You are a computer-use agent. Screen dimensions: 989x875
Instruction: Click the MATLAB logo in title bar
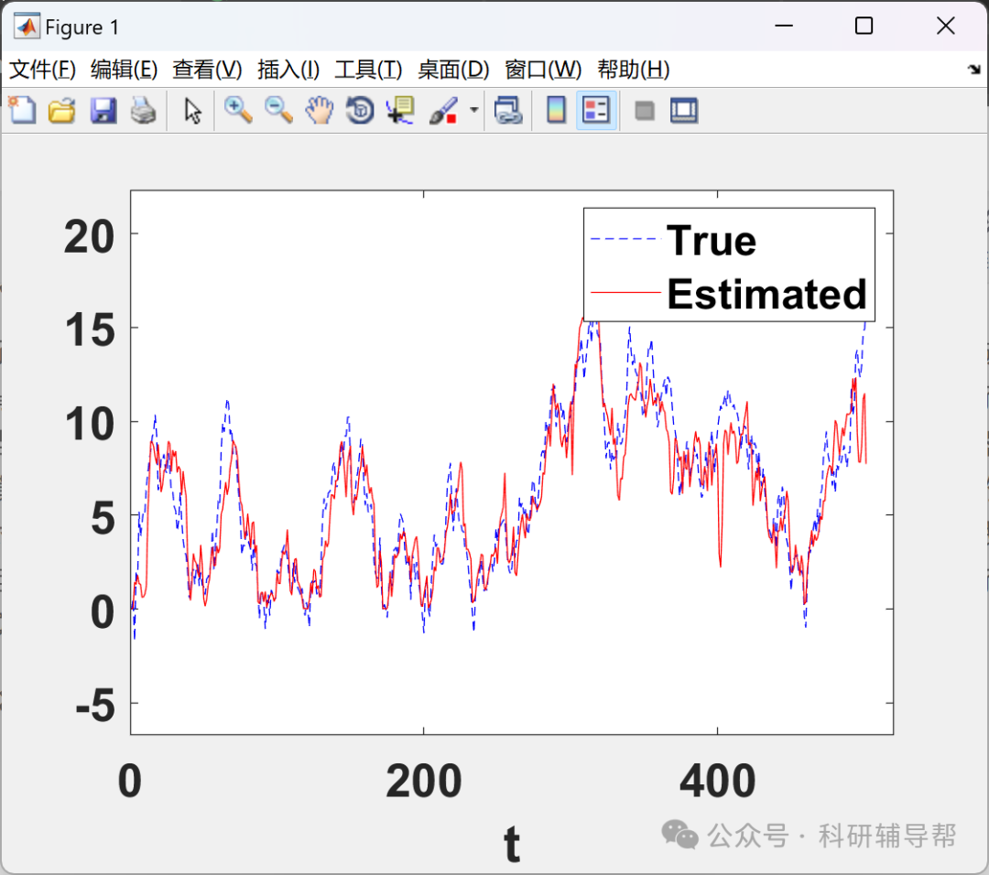pos(27,27)
